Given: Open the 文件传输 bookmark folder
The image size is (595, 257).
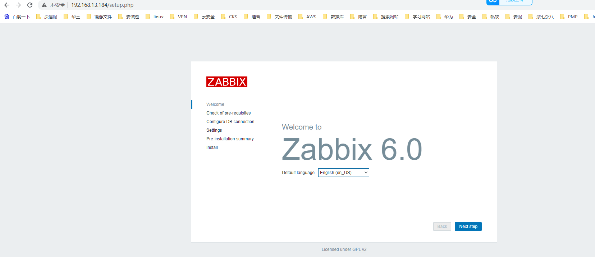Looking at the screenshot, I should (279, 17).
